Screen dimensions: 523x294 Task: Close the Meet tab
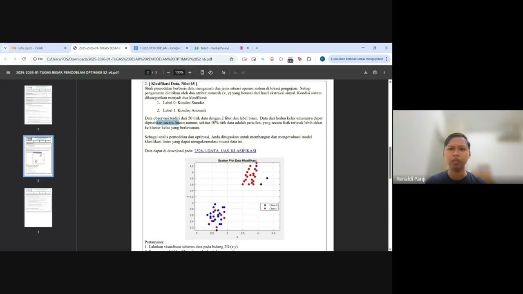click(x=248, y=48)
